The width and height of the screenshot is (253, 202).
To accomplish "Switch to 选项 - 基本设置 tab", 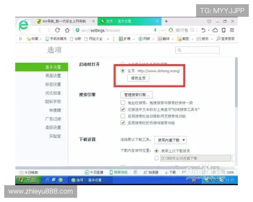I will point(129,21).
